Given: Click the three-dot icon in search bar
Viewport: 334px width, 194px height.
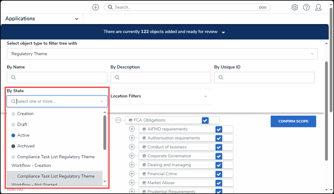Looking at the screenshot, I should [262, 7].
